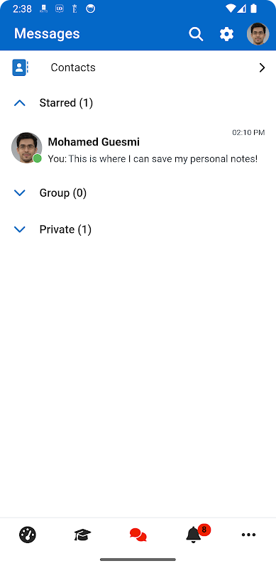Viewport: 276px width, 568px height.
Task: Open the three-dot more menu
Action: click(x=248, y=535)
